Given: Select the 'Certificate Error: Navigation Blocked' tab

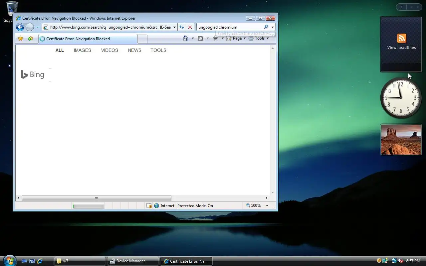Looking at the screenshot, I should [88, 39].
